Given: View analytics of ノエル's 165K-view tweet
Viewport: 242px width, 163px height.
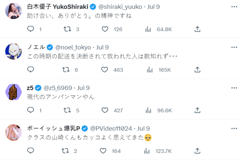Looking at the screenshot, I should 150,70.
